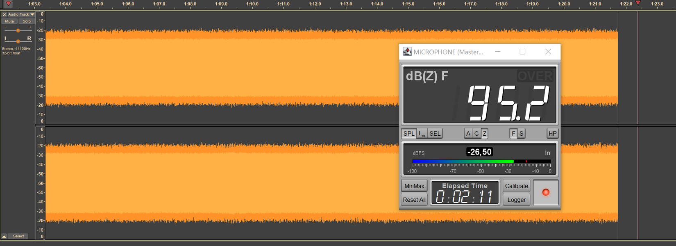Close the Microphone meter window
The width and height of the screenshot is (676, 246).
[x=548, y=52]
